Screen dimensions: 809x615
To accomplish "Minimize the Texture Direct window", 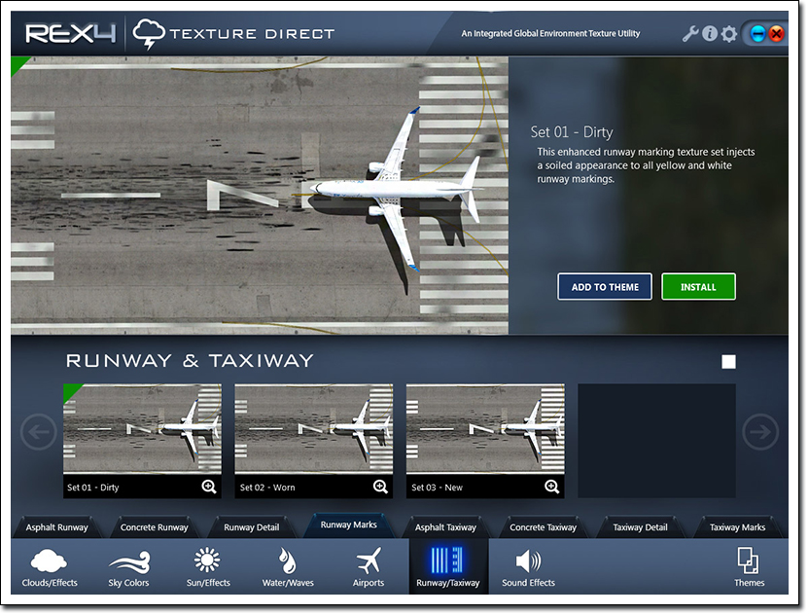I will click(757, 34).
